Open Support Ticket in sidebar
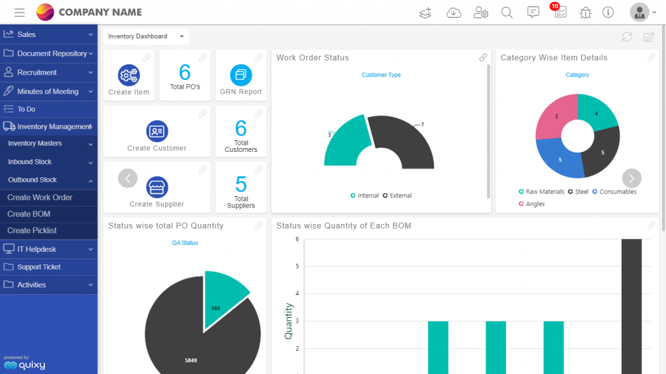This screenshot has width=666, height=374. pos(48,267)
